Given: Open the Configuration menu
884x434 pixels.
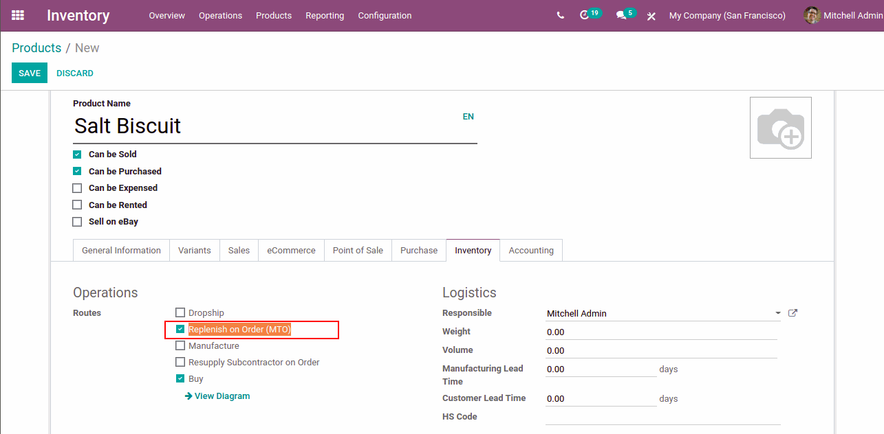Looking at the screenshot, I should click(385, 15).
